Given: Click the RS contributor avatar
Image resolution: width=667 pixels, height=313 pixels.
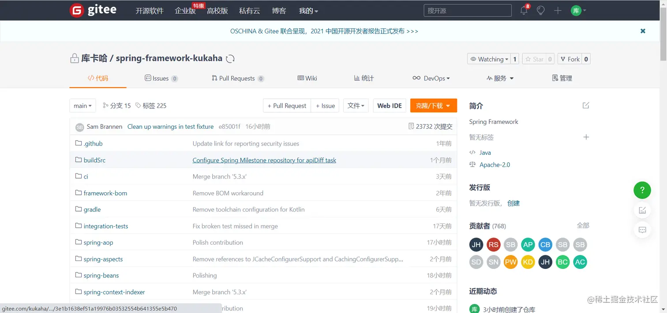Looking at the screenshot, I should pyautogui.click(x=493, y=245).
